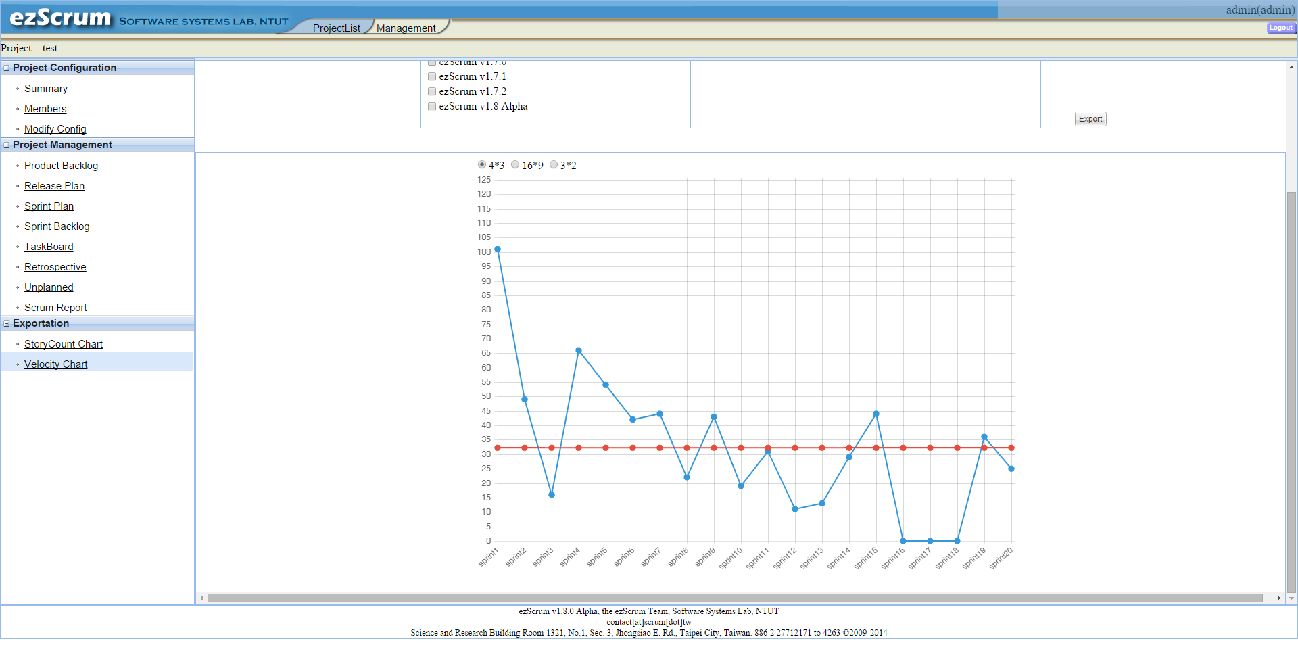This screenshot has height=645, width=1298.
Task: Select the 16*9 aspect ratio option
Action: click(515, 165)
